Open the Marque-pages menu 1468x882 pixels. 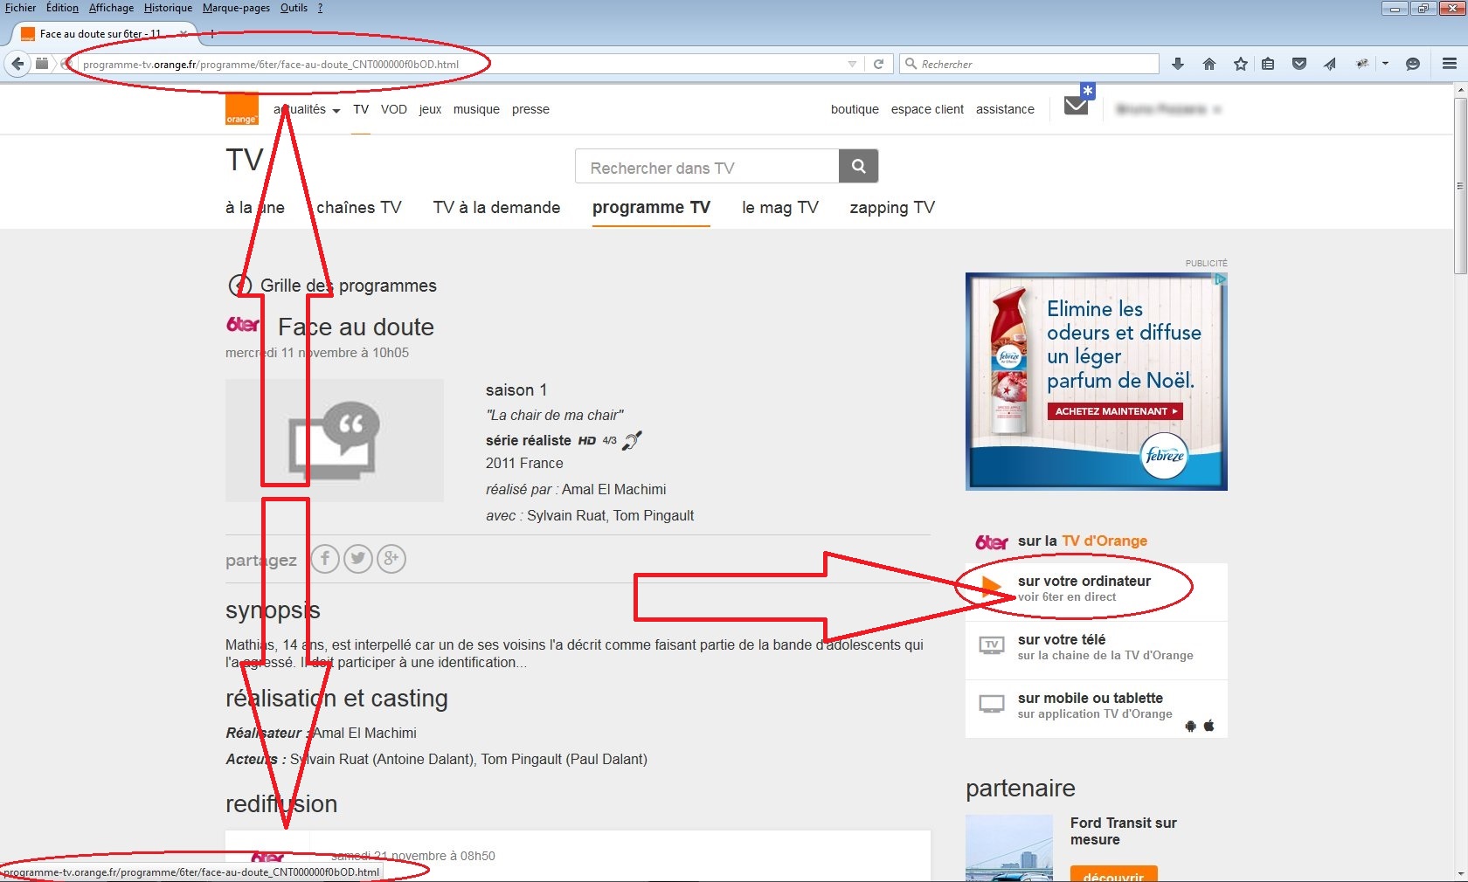pos(236,8)
